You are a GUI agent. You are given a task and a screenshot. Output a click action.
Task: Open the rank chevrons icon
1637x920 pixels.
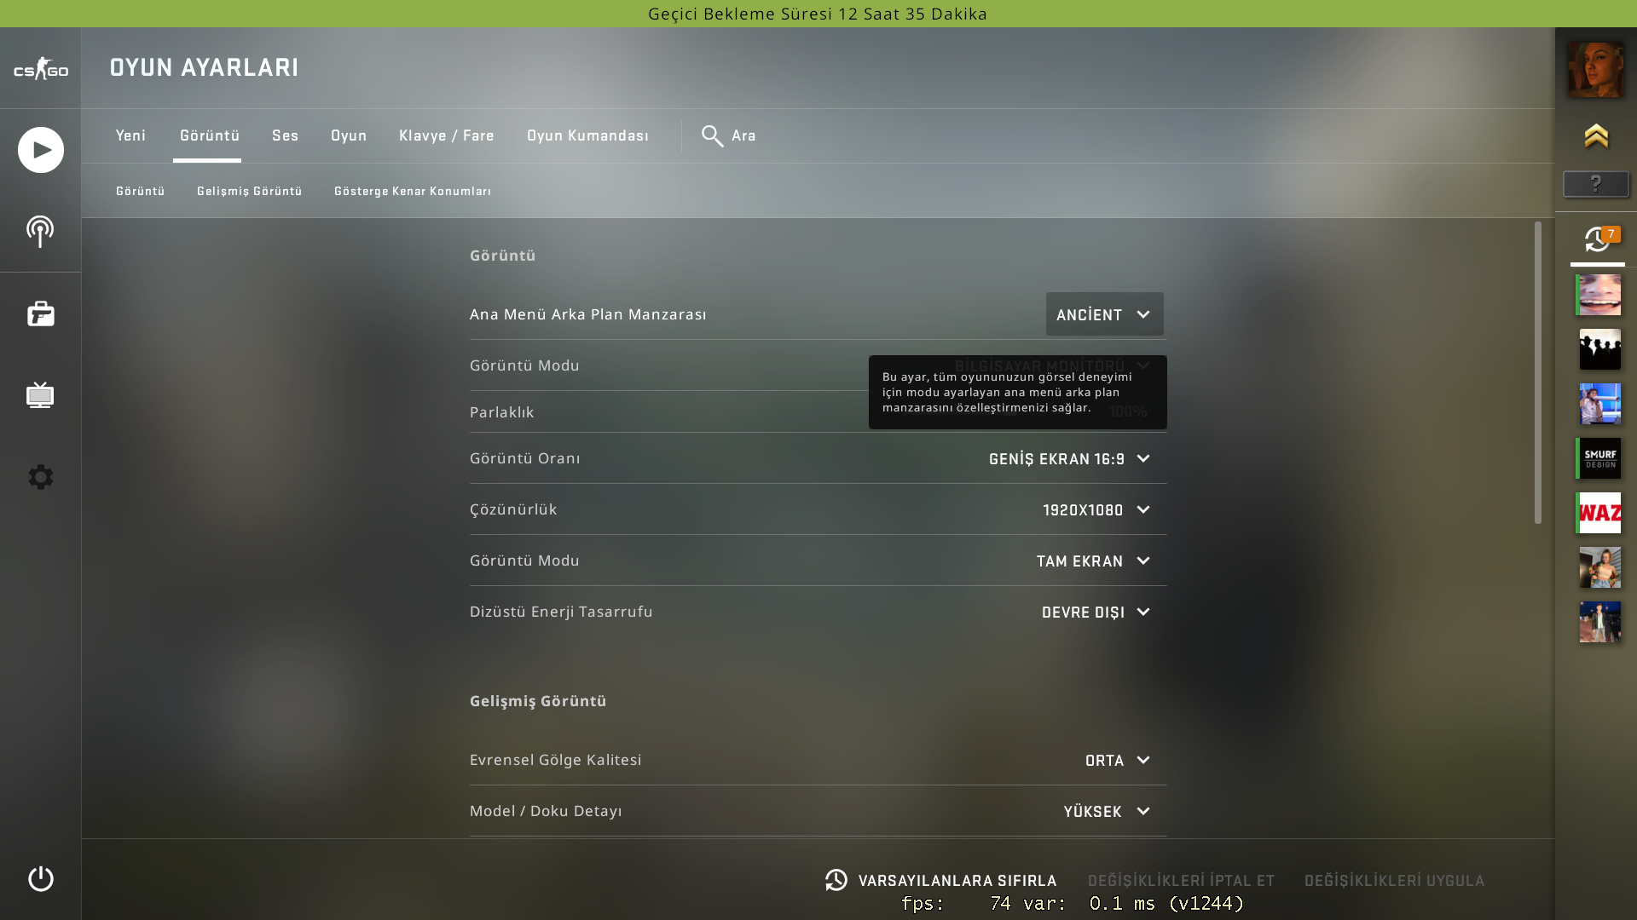point(1596,136)
